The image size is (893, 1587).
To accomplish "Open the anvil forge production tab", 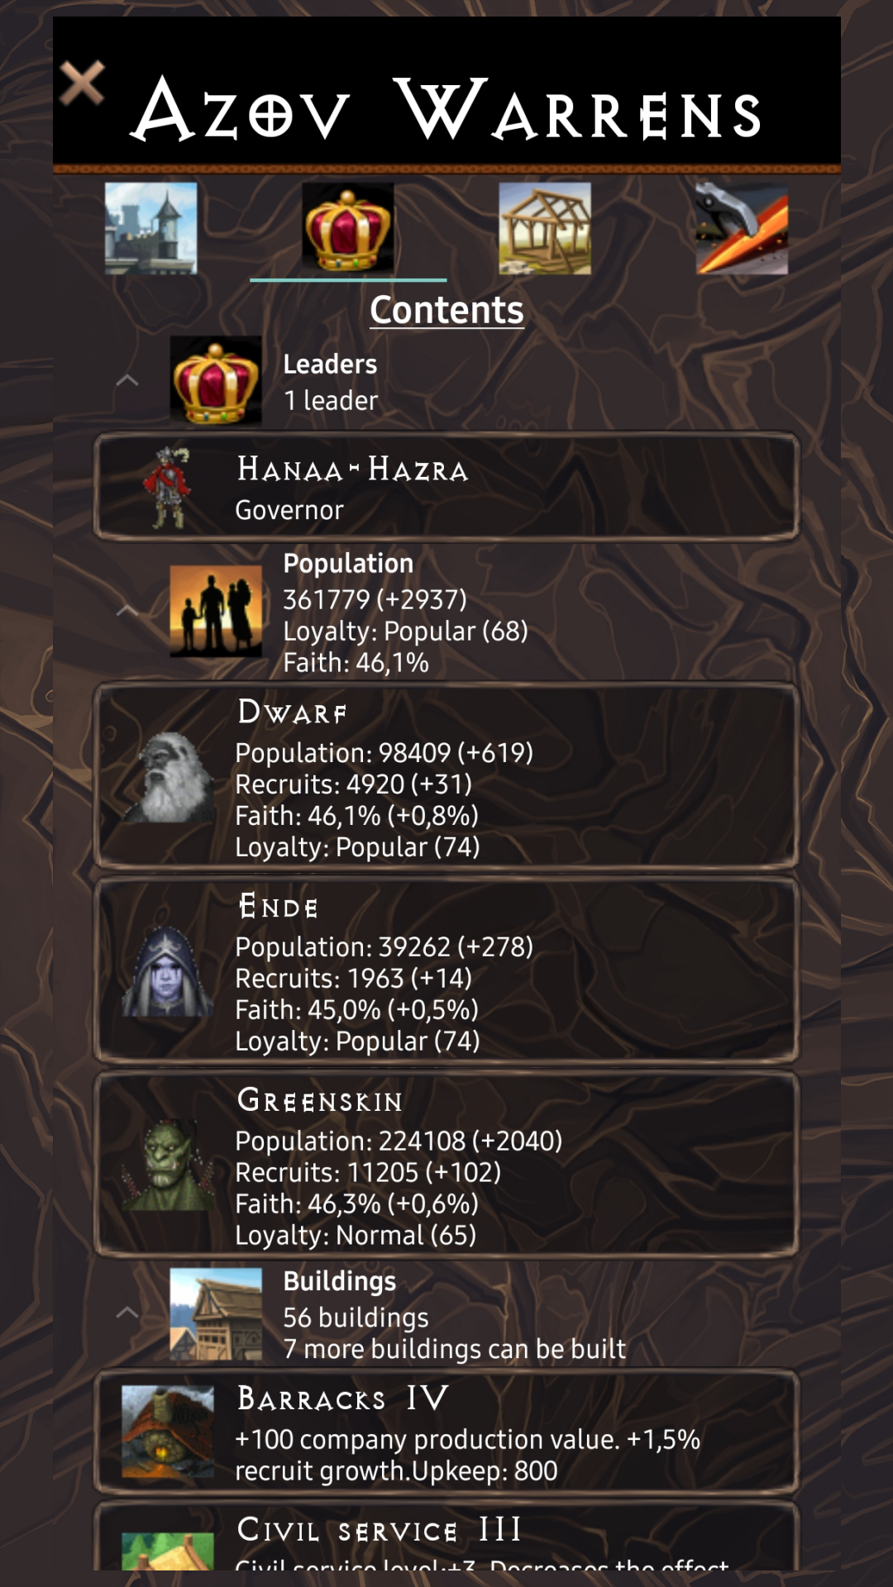I will tap(742, 228).
